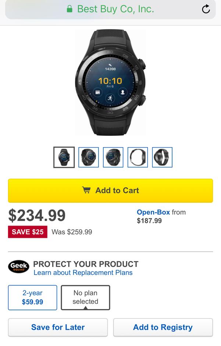Screen dimensions: 221x346
Task: Tap the main watch product image
Action: coord(110,82)
